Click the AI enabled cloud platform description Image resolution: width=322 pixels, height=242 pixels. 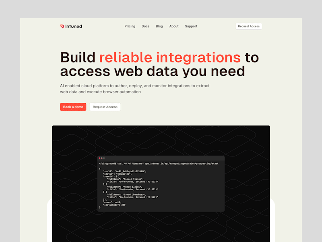point(135,89)
